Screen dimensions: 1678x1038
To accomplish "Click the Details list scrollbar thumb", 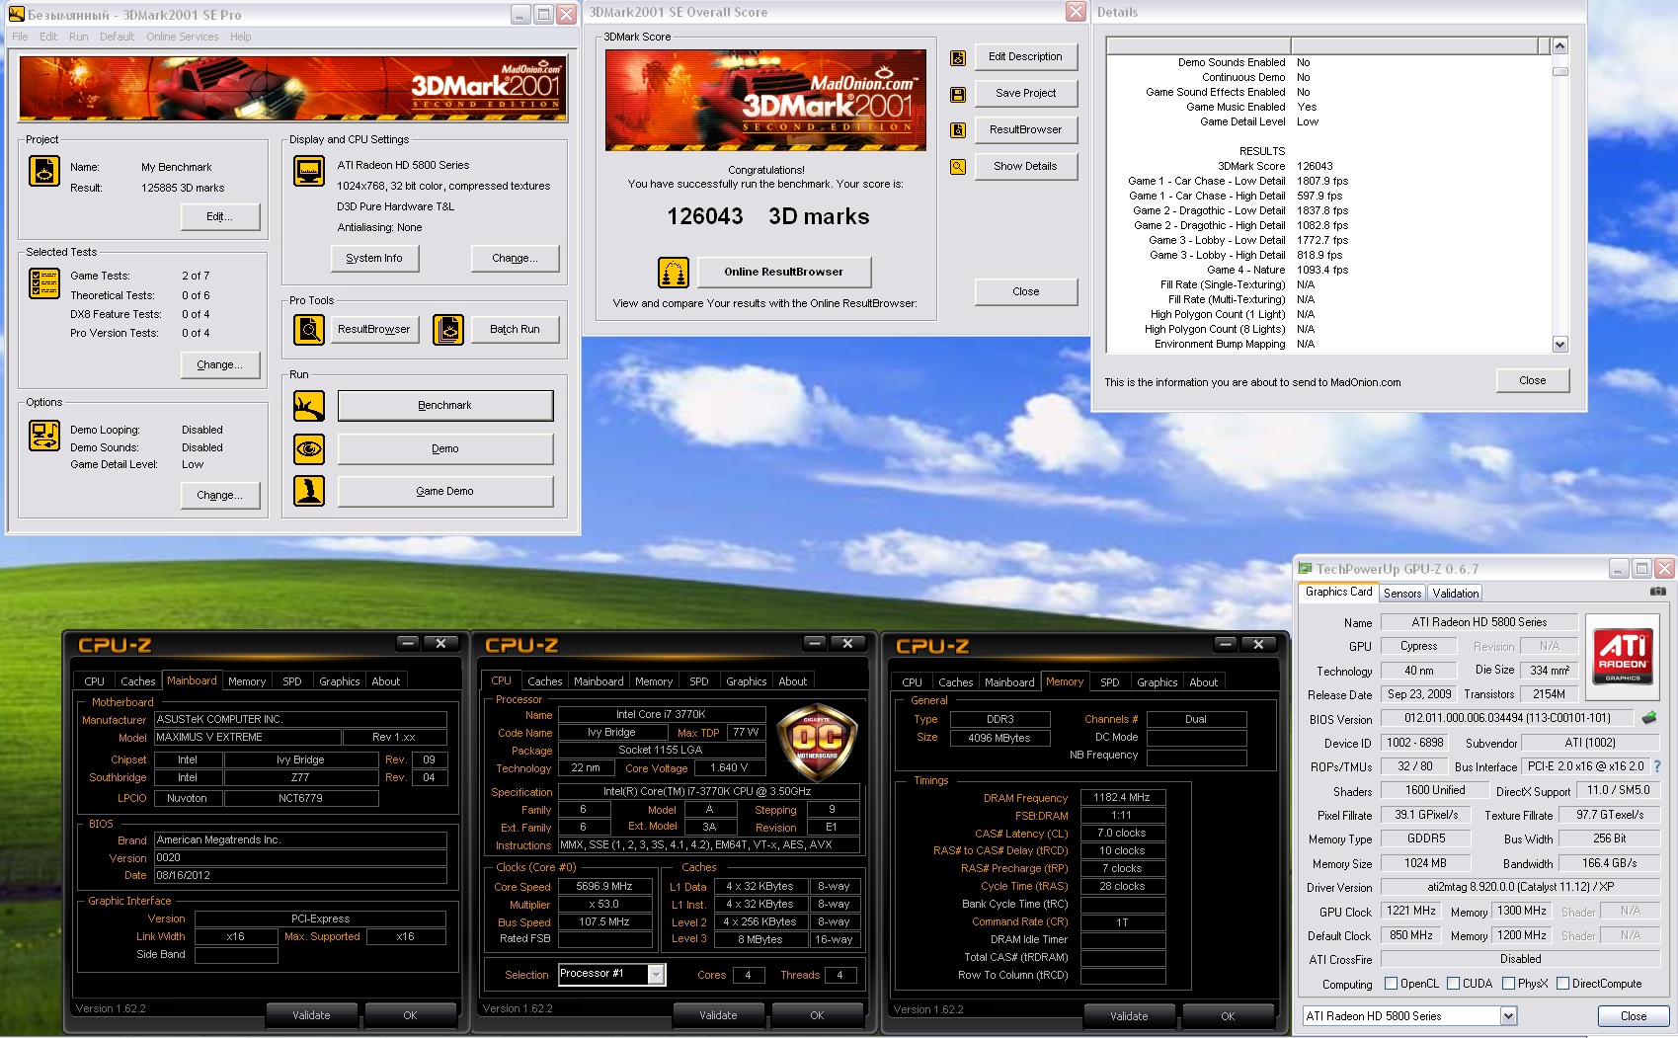I will (1560, 72).
